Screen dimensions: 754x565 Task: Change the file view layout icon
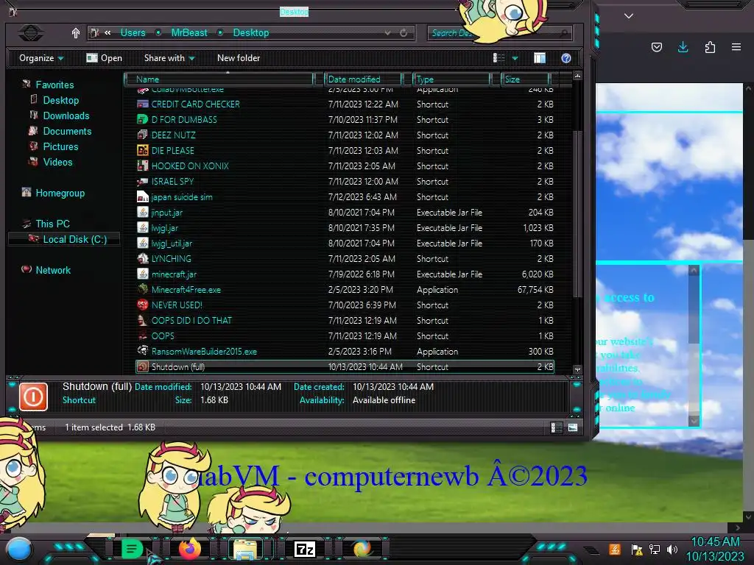[x=499, y=58]
